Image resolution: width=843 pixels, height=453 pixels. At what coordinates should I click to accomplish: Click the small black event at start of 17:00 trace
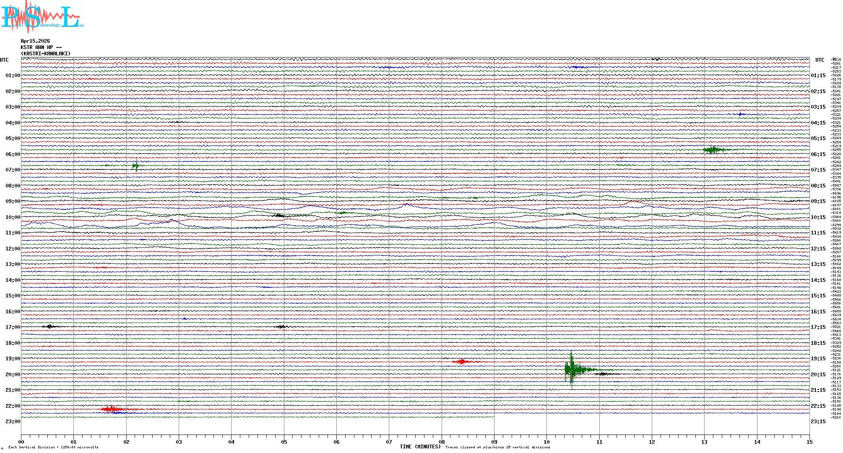coord(50,326)
